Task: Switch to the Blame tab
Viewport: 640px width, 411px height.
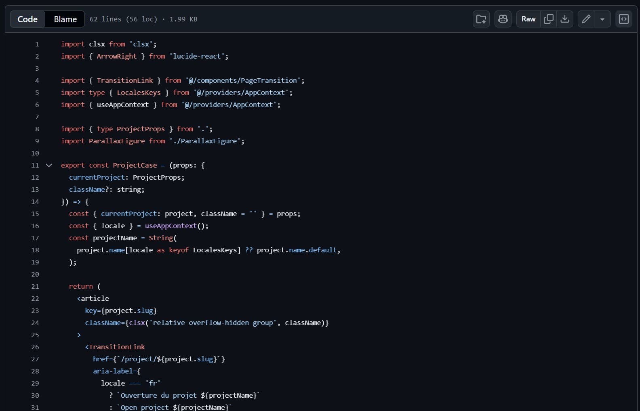Action: coord(65,19)
